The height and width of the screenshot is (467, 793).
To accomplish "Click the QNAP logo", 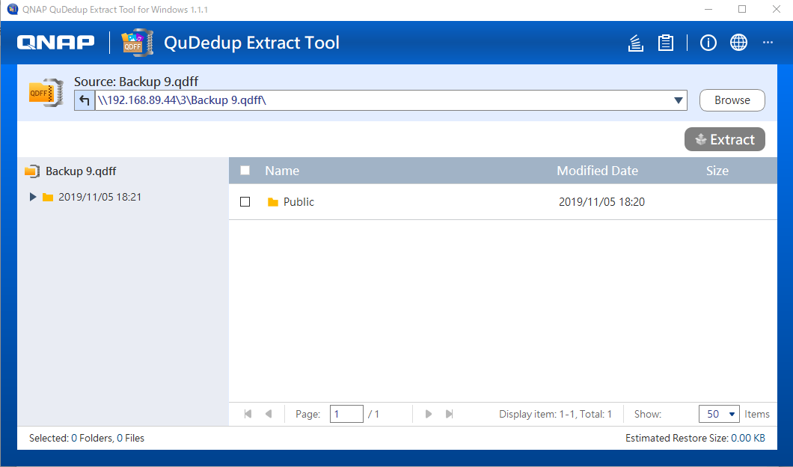I will tap(55, 43).
